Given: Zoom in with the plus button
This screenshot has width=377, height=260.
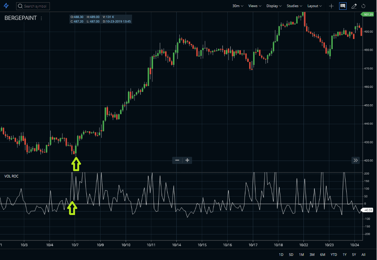Looking at the screenshot, I should click(x=187, y=160).
